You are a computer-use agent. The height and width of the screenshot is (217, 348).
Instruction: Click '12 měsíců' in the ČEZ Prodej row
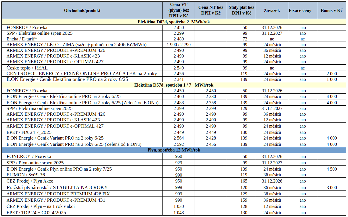coord(272,206)
